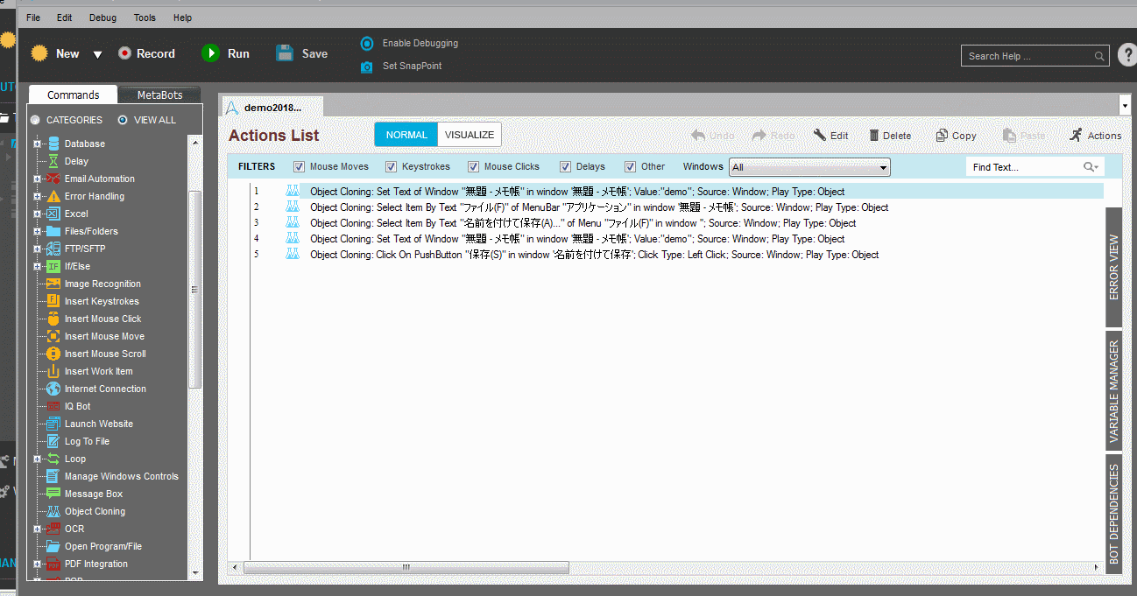Click the Set SnapPoint camera icon
1137x596 pixels.
click(x=367, y=67)
